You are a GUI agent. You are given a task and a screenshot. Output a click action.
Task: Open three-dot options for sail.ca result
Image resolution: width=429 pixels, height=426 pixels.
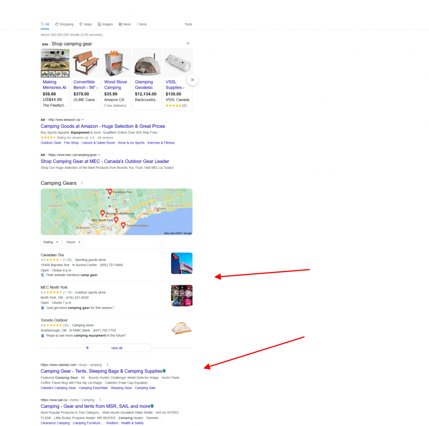101,400
